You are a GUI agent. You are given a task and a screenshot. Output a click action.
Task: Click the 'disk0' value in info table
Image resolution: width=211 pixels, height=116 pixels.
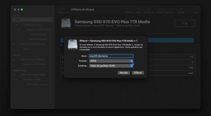pos(191,73)
